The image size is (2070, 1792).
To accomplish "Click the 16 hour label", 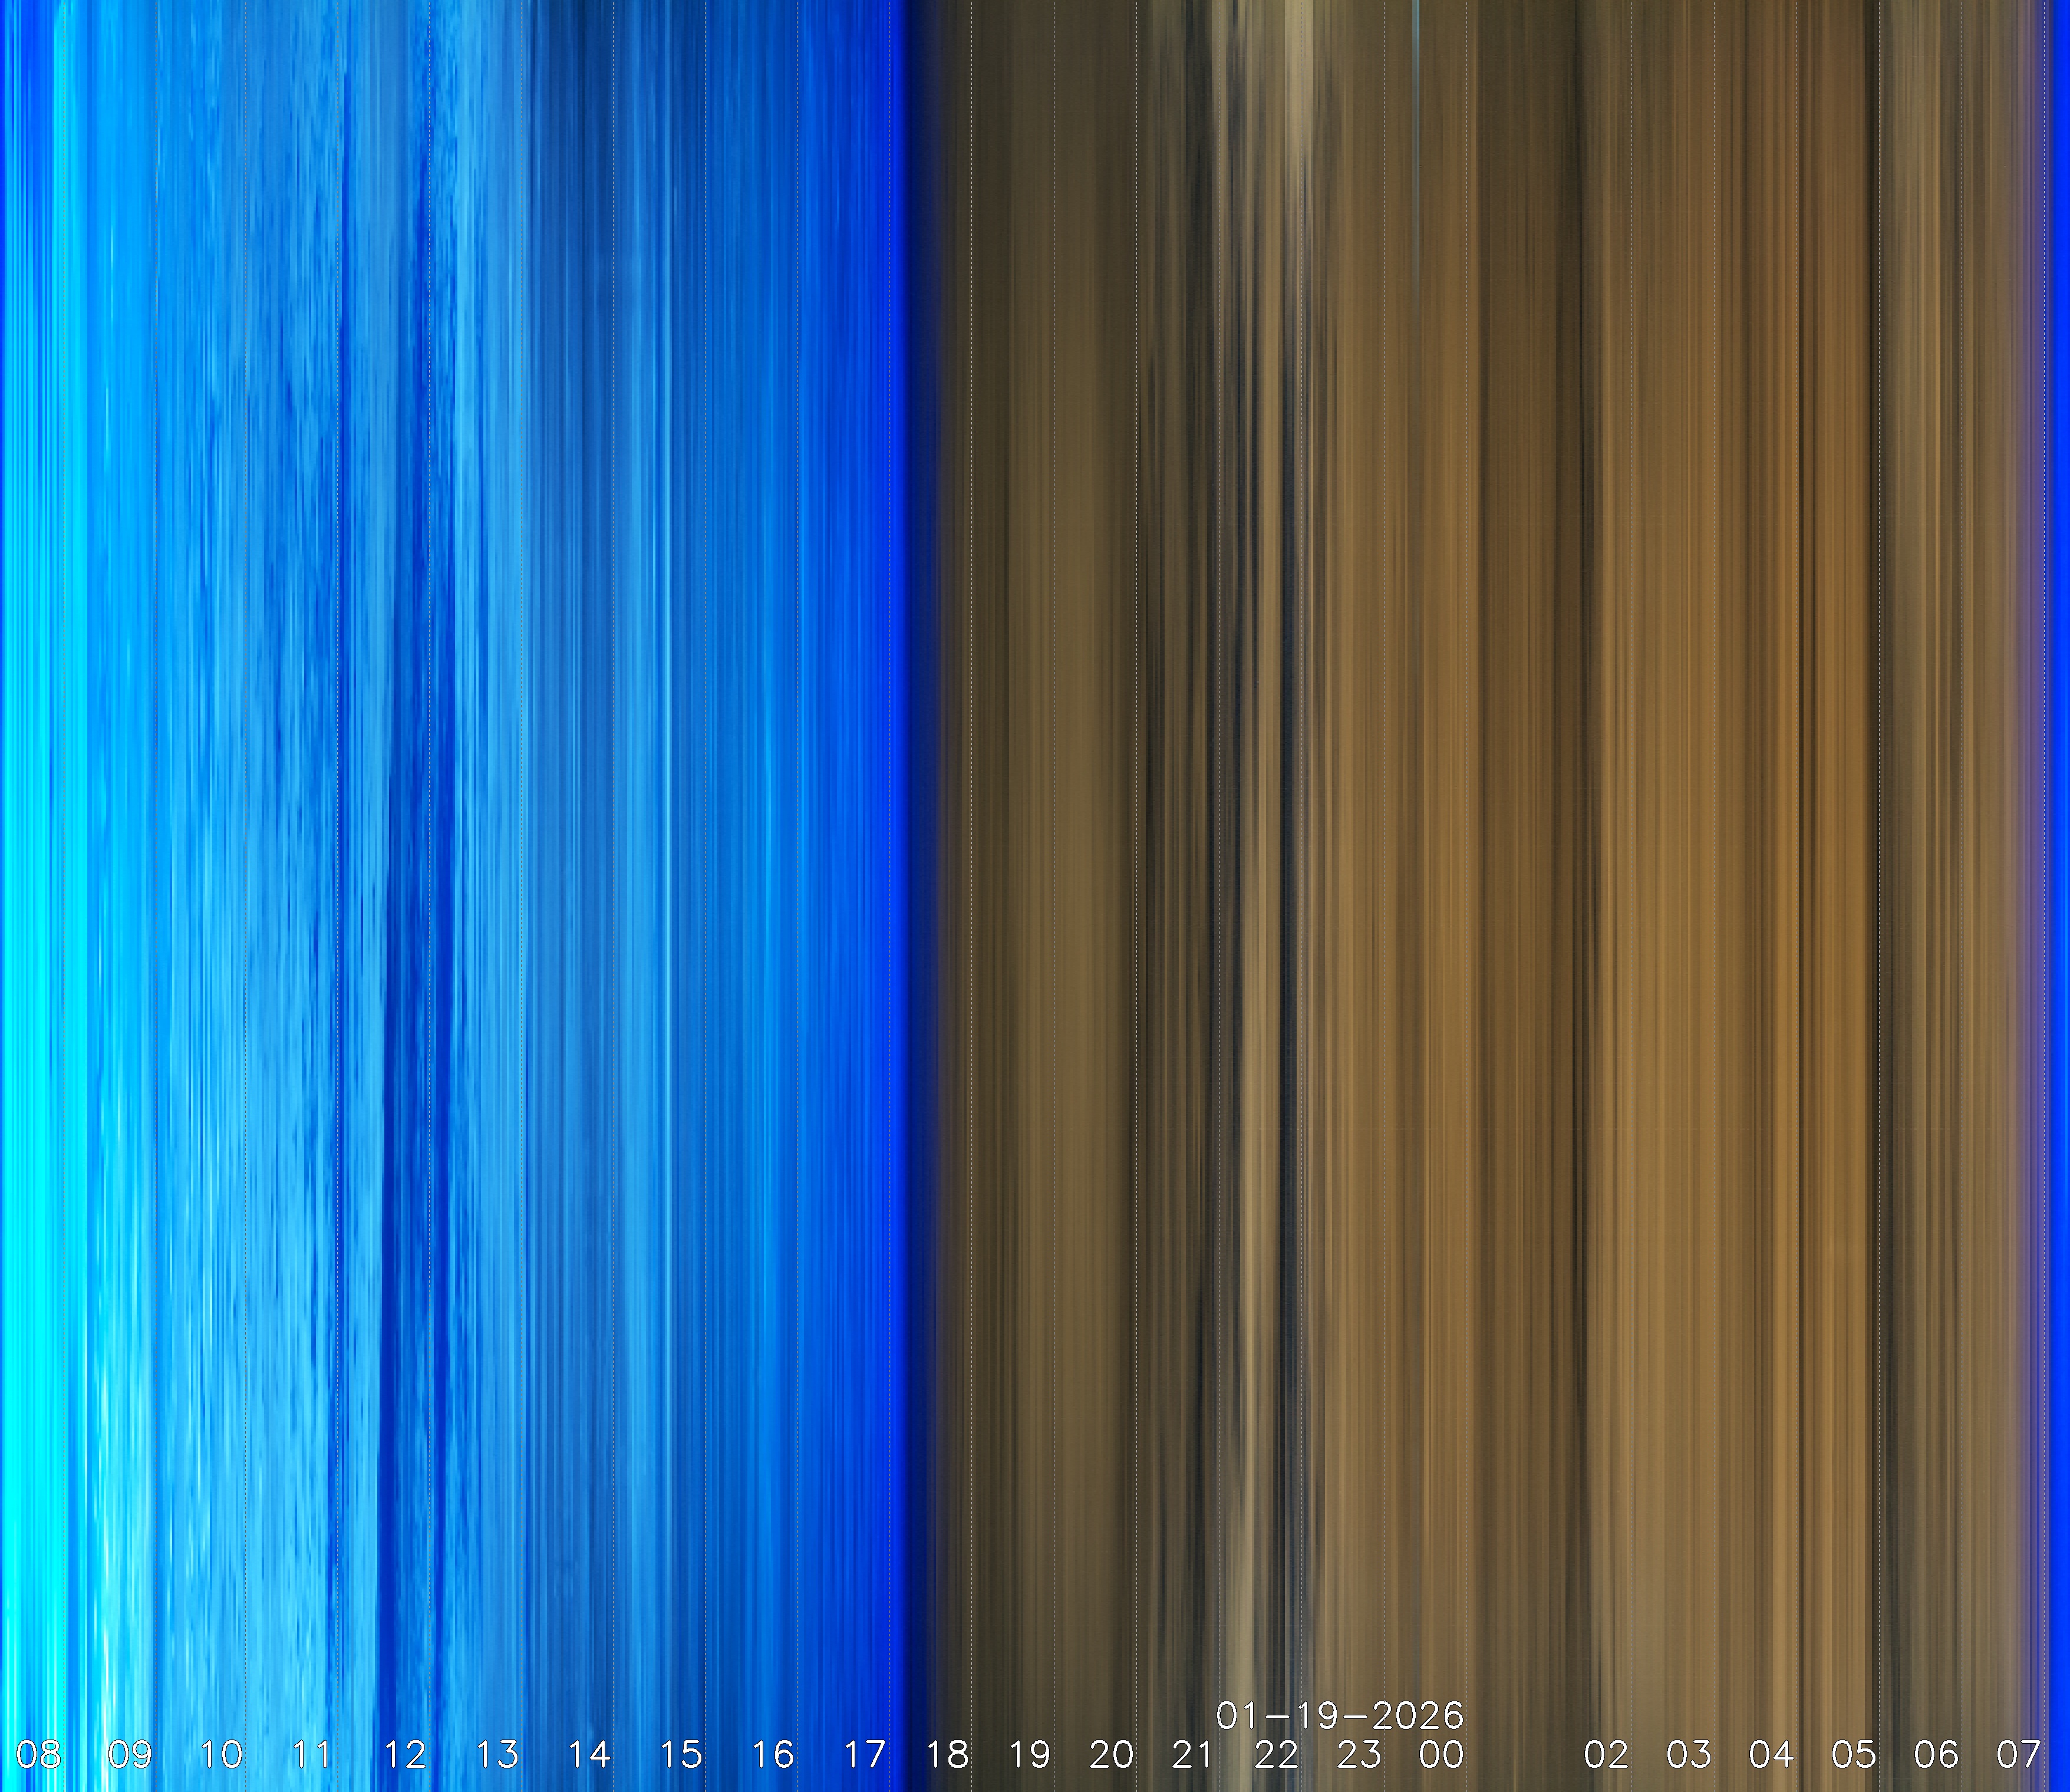I will 773,1754.
